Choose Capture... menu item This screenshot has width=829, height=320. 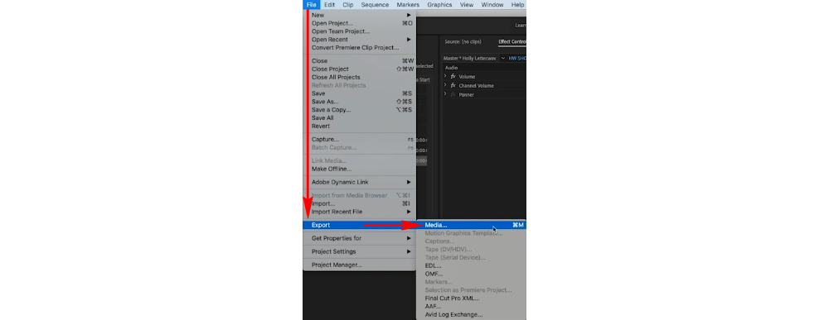pyautogui.click(x=360, y=139)
